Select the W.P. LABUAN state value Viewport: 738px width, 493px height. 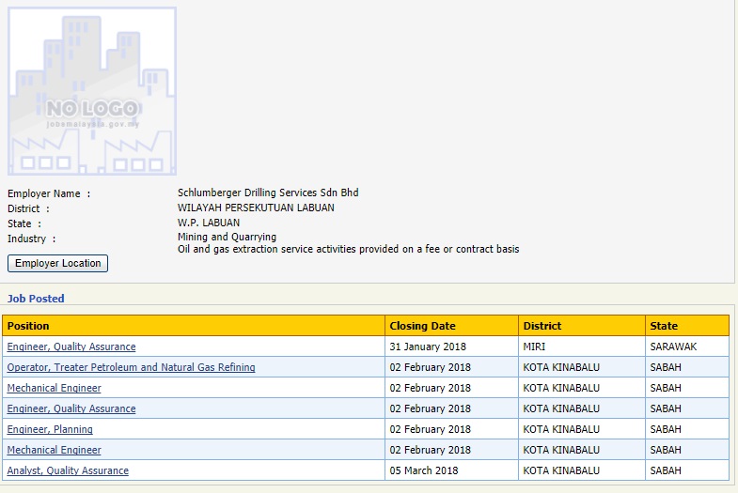pos(209,223)
